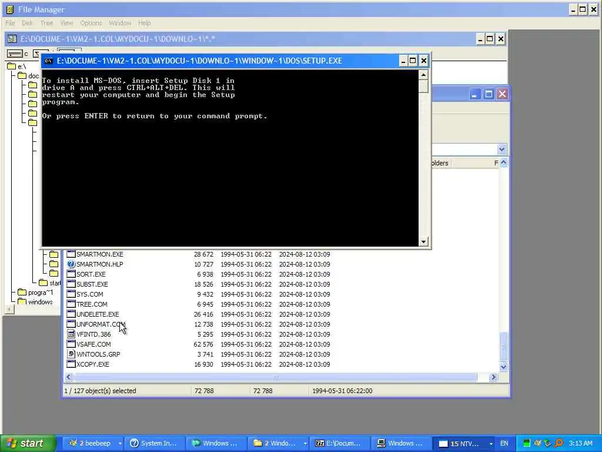Click green monitor tray icon
This screenshot has height=452, width=602.
[527, 443]
